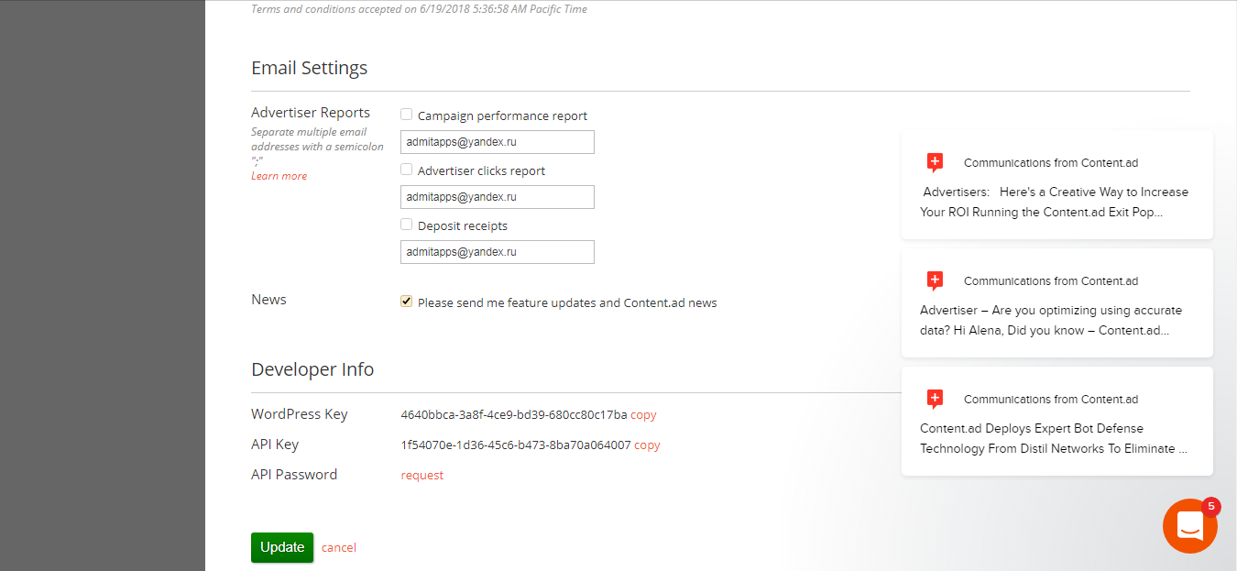Enable Deposit receipts checkbox
This screenshot has width=1237, height=571.
tap(407, 225)
